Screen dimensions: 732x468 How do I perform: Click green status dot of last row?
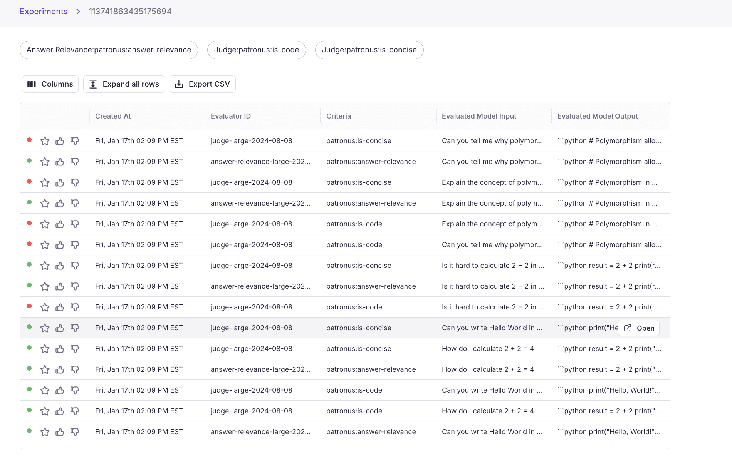point(29,431)
